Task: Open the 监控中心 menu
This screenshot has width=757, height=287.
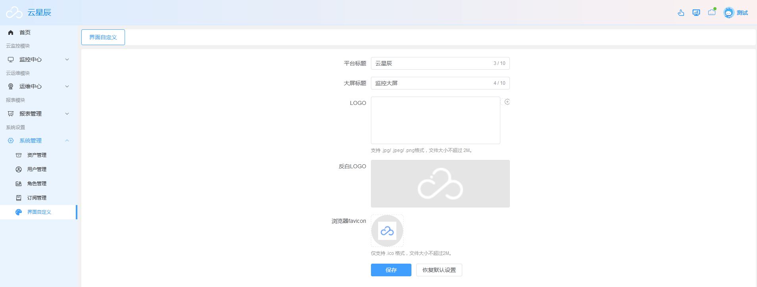Action: (38, 59)
